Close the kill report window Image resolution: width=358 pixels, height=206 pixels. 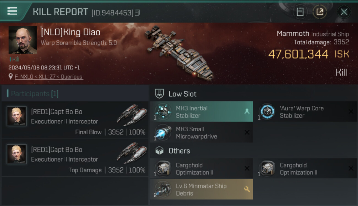[344, 12]
